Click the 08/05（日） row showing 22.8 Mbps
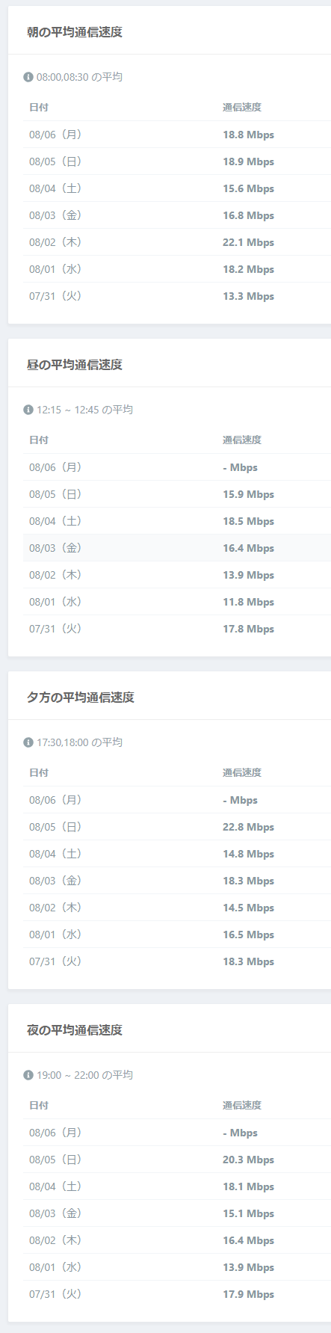Viewport: 331px width, 1333px height. (x=177, y=827)
